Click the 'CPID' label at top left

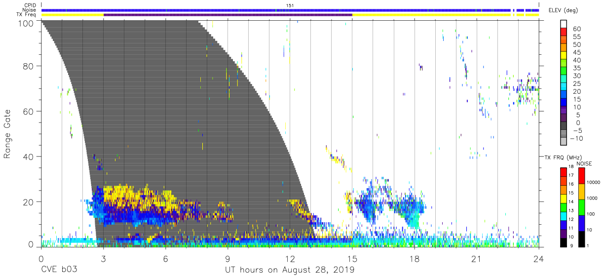pyautogui.click(x=30, y=5)
